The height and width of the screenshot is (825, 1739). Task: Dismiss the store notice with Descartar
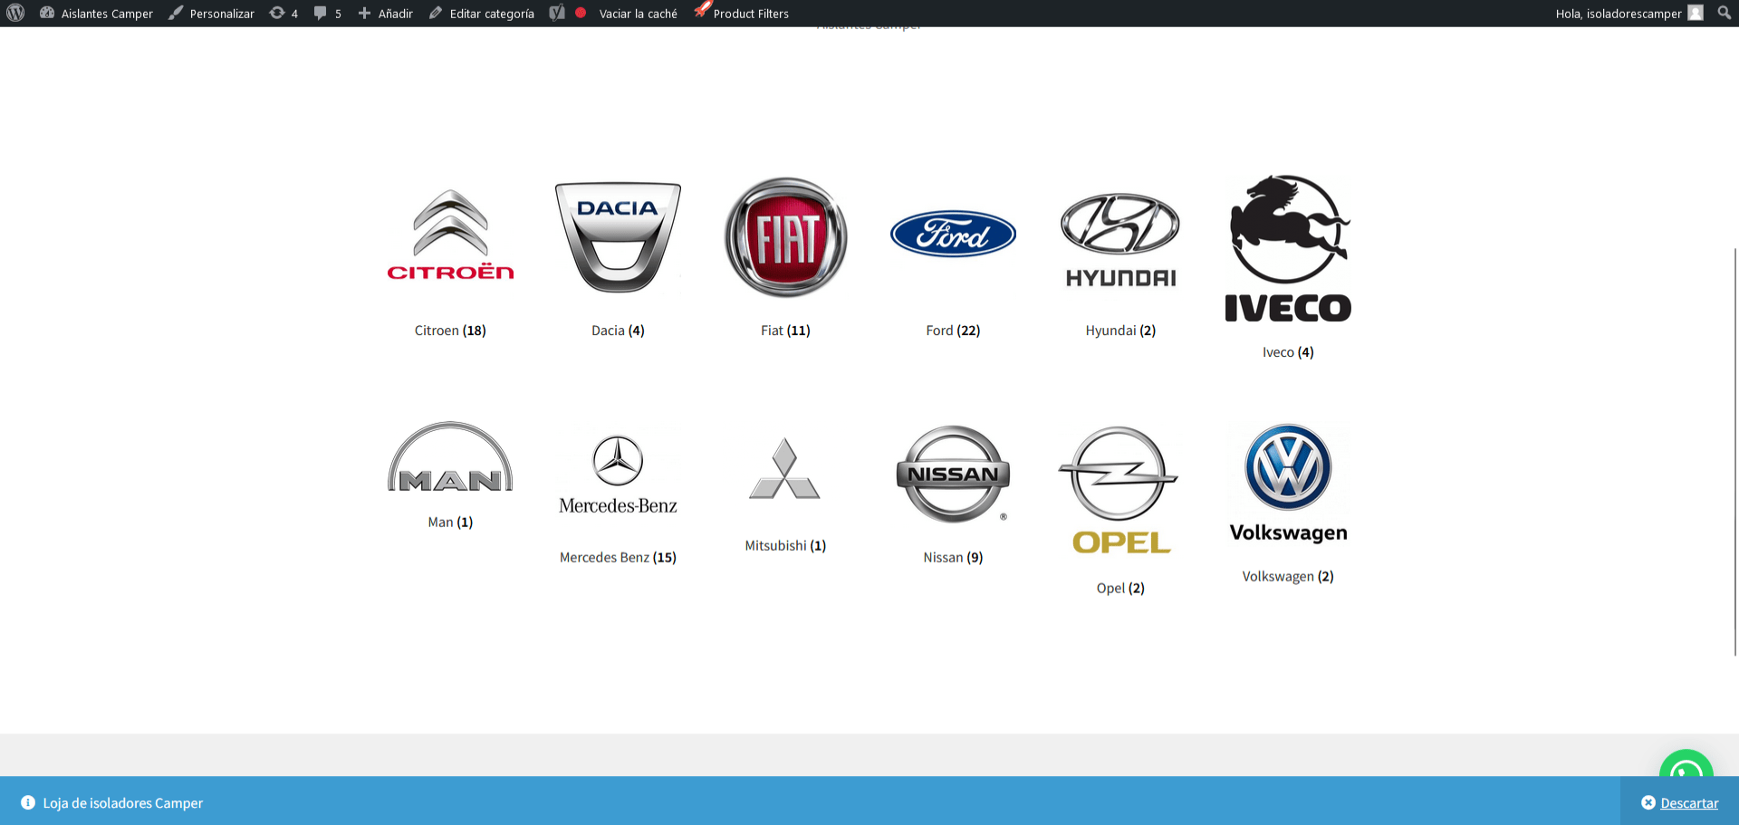(x=1680, y=803)
